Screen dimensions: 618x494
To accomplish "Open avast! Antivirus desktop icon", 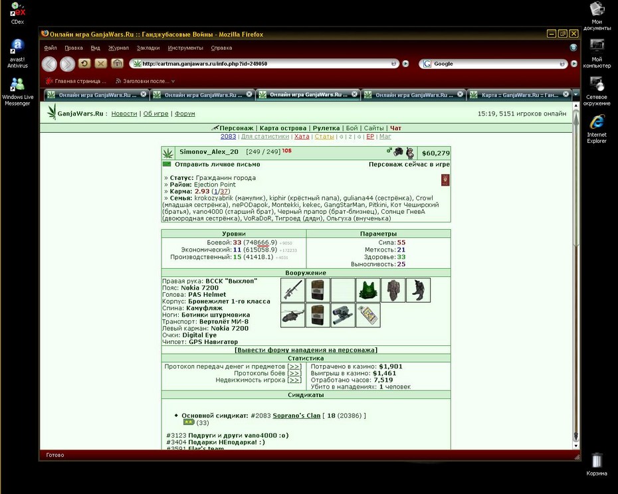I will (x=17, y=54).
